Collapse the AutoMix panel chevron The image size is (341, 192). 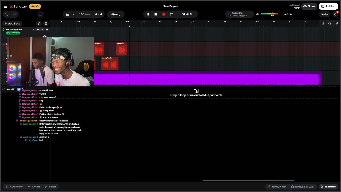point(47,89)
